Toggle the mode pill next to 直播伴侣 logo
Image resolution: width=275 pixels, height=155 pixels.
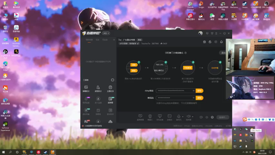(x=106, y=33)
